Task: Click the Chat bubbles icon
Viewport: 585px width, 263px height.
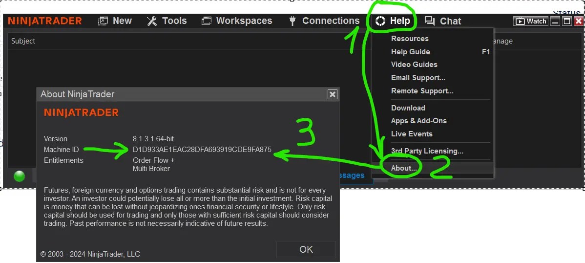Action: tap(430, 21)
